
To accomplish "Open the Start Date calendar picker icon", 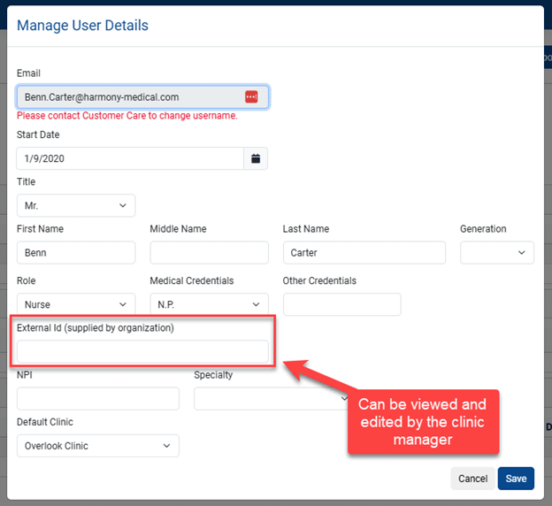I will (256, 158).
